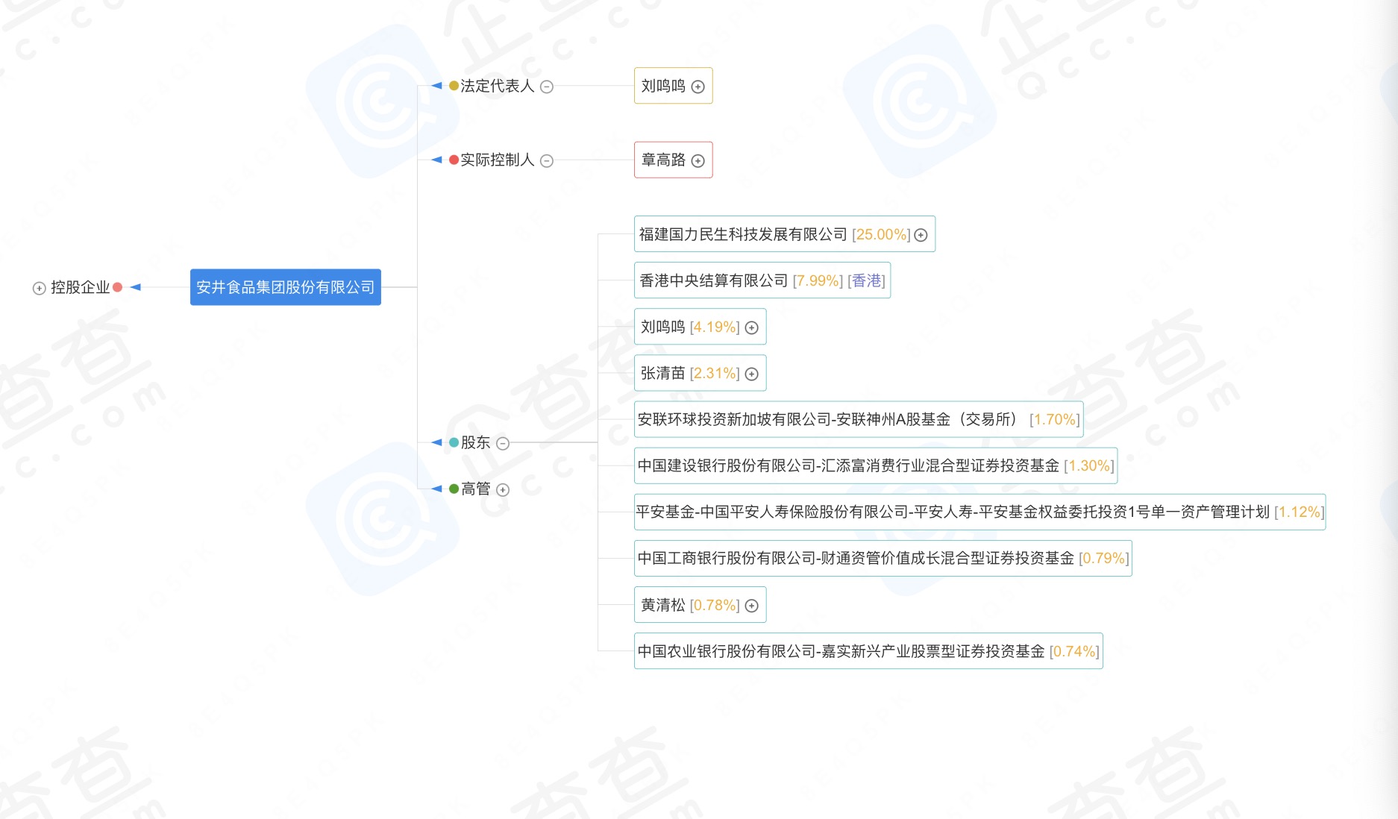This screenshot has height=819, width=1398.
Task: Click the 高管 label
Action: pos(475,489)
